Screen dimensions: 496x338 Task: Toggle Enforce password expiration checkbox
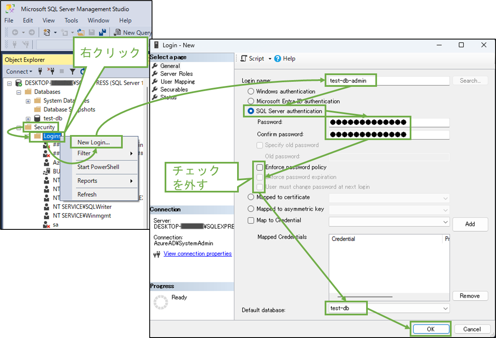click(x=260, y=177)
